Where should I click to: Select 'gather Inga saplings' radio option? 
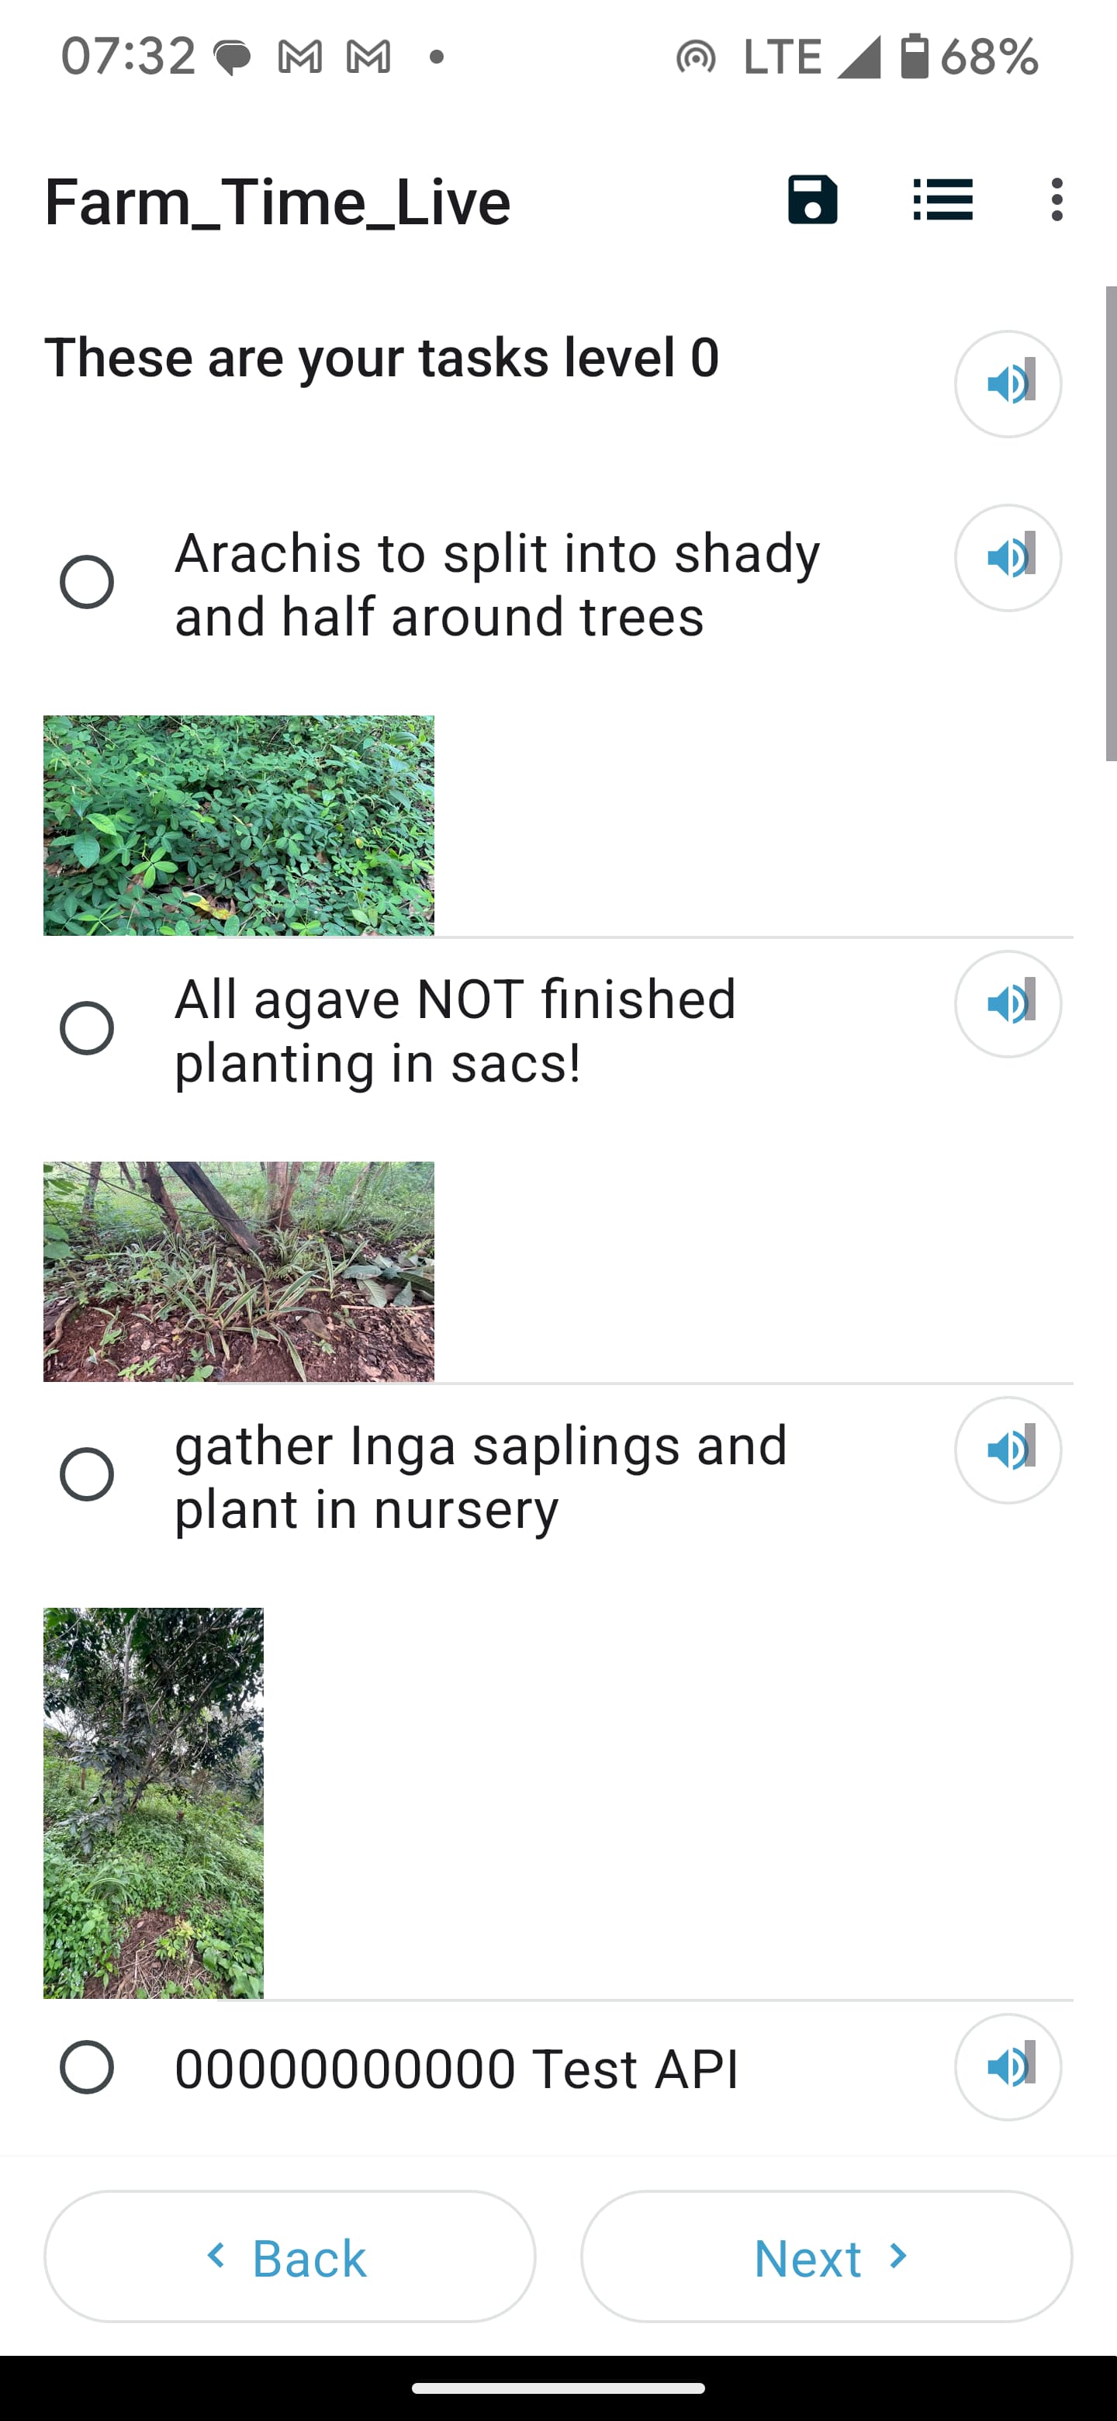88,1474
